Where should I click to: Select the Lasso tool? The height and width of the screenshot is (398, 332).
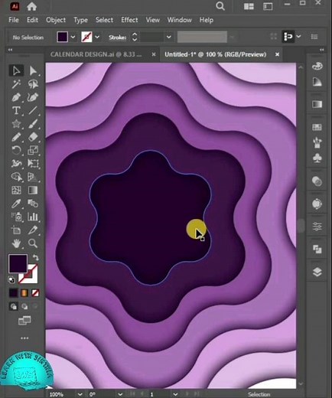coord(33,84)
